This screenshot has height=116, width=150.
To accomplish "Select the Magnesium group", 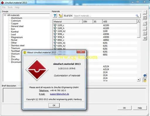I will click(17, 37).
